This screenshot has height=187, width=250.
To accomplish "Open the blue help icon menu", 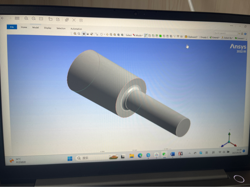I will (x=245, y=34).
